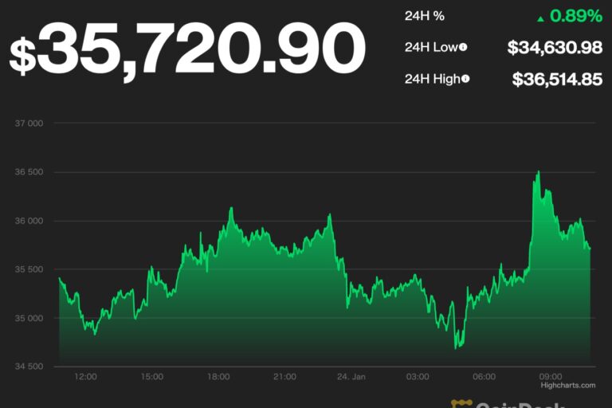Click the 03:00 x-axis label
This screenshot has width=612, height=408.
(x=418, y=377)
